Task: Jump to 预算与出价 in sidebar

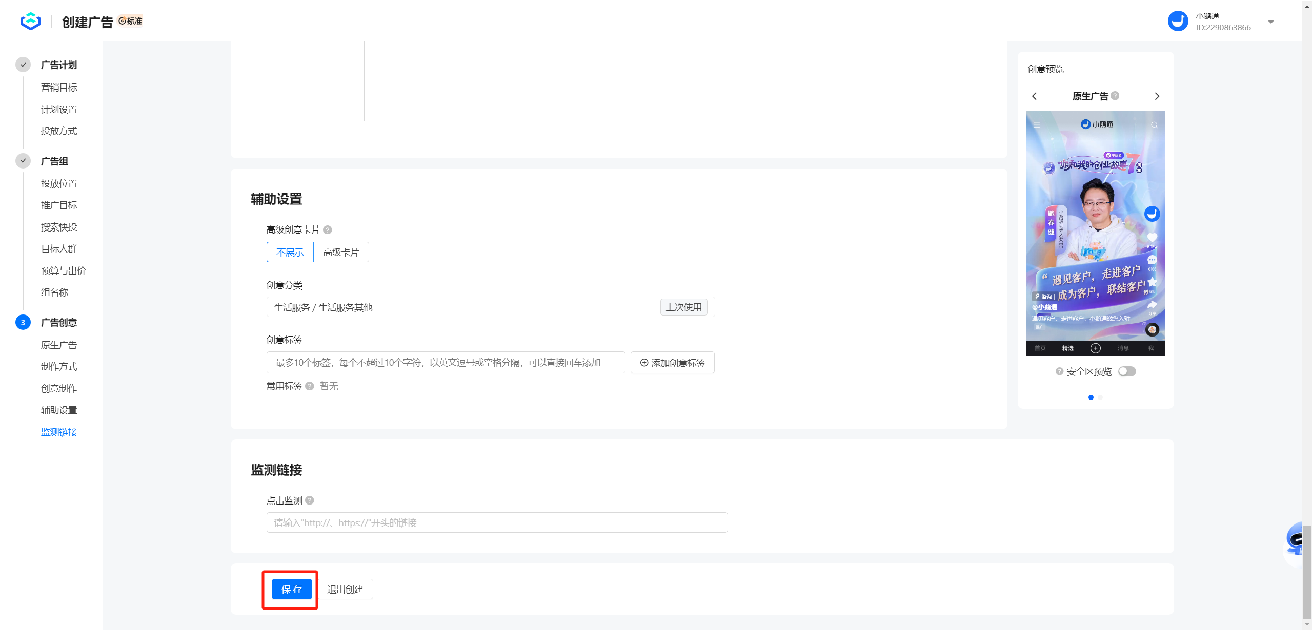Action: pos(64,271)
